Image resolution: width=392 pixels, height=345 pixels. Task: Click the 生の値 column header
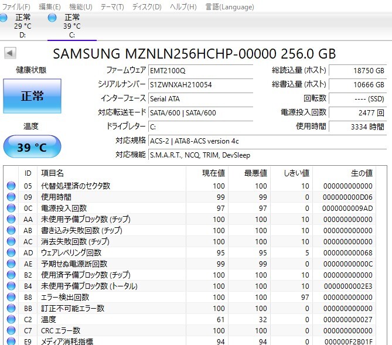344,173
